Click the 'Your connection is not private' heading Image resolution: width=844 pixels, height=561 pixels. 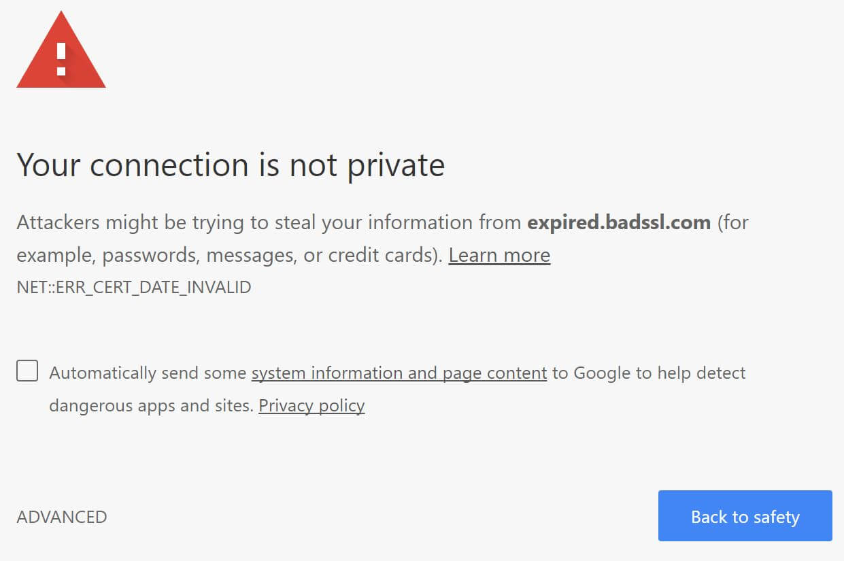[231, 165]
